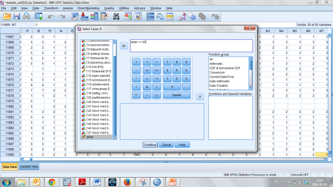Viewport: 333px width, 187px height.
Task: Click the parentheses () button
Action: click(157, 95)
